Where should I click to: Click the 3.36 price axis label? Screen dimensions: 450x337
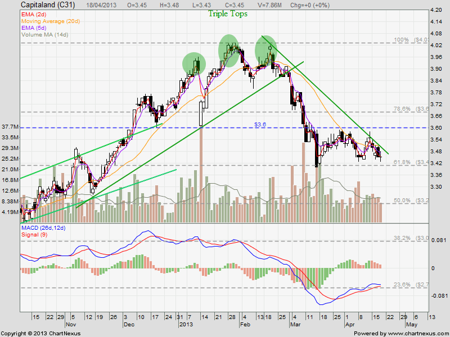(436, 175)
